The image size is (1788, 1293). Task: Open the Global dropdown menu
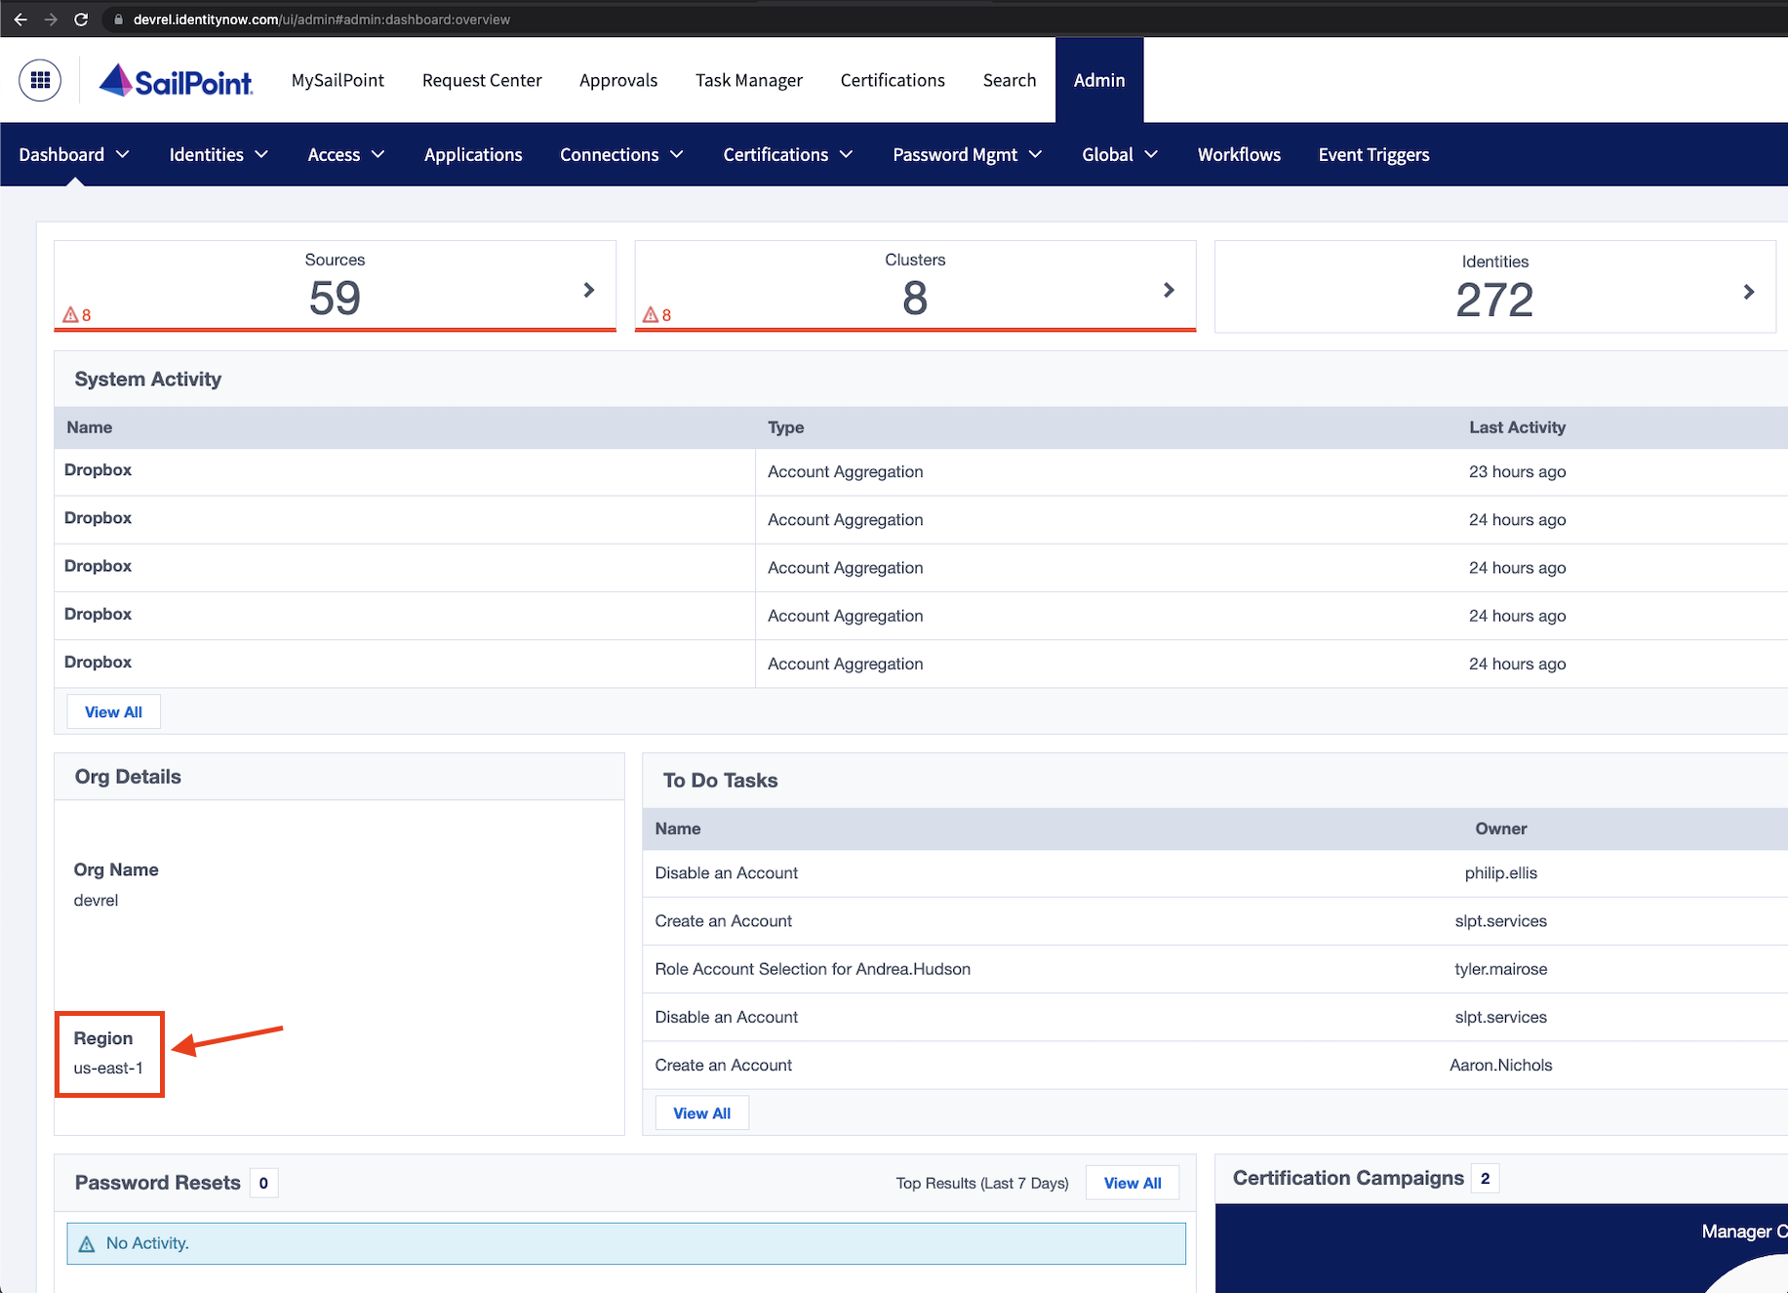pos(1120,154)
